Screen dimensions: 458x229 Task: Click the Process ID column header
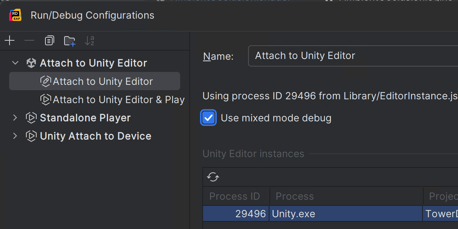pos(234,196)
